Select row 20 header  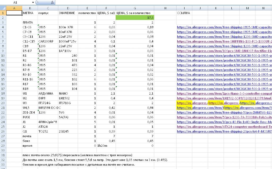pos(3,103)
